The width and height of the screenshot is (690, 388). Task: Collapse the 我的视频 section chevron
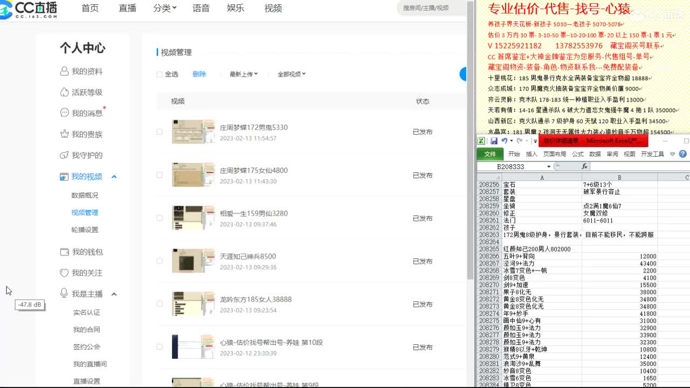coord(114,177)
